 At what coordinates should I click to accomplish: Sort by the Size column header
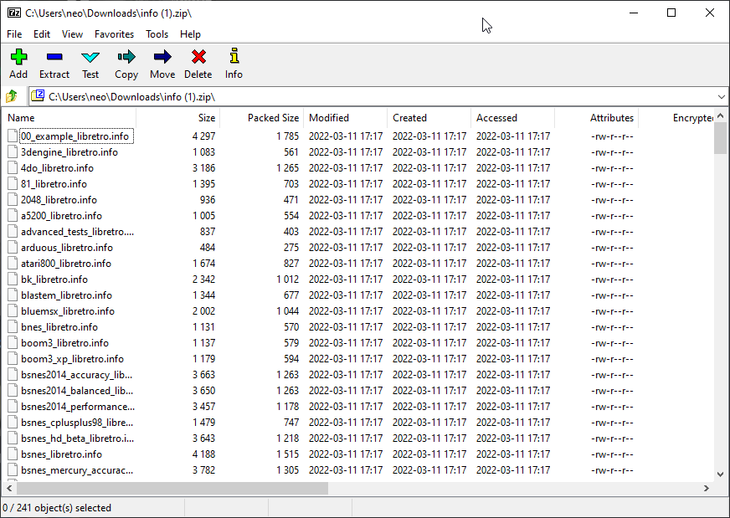click(x=206, y=118)
